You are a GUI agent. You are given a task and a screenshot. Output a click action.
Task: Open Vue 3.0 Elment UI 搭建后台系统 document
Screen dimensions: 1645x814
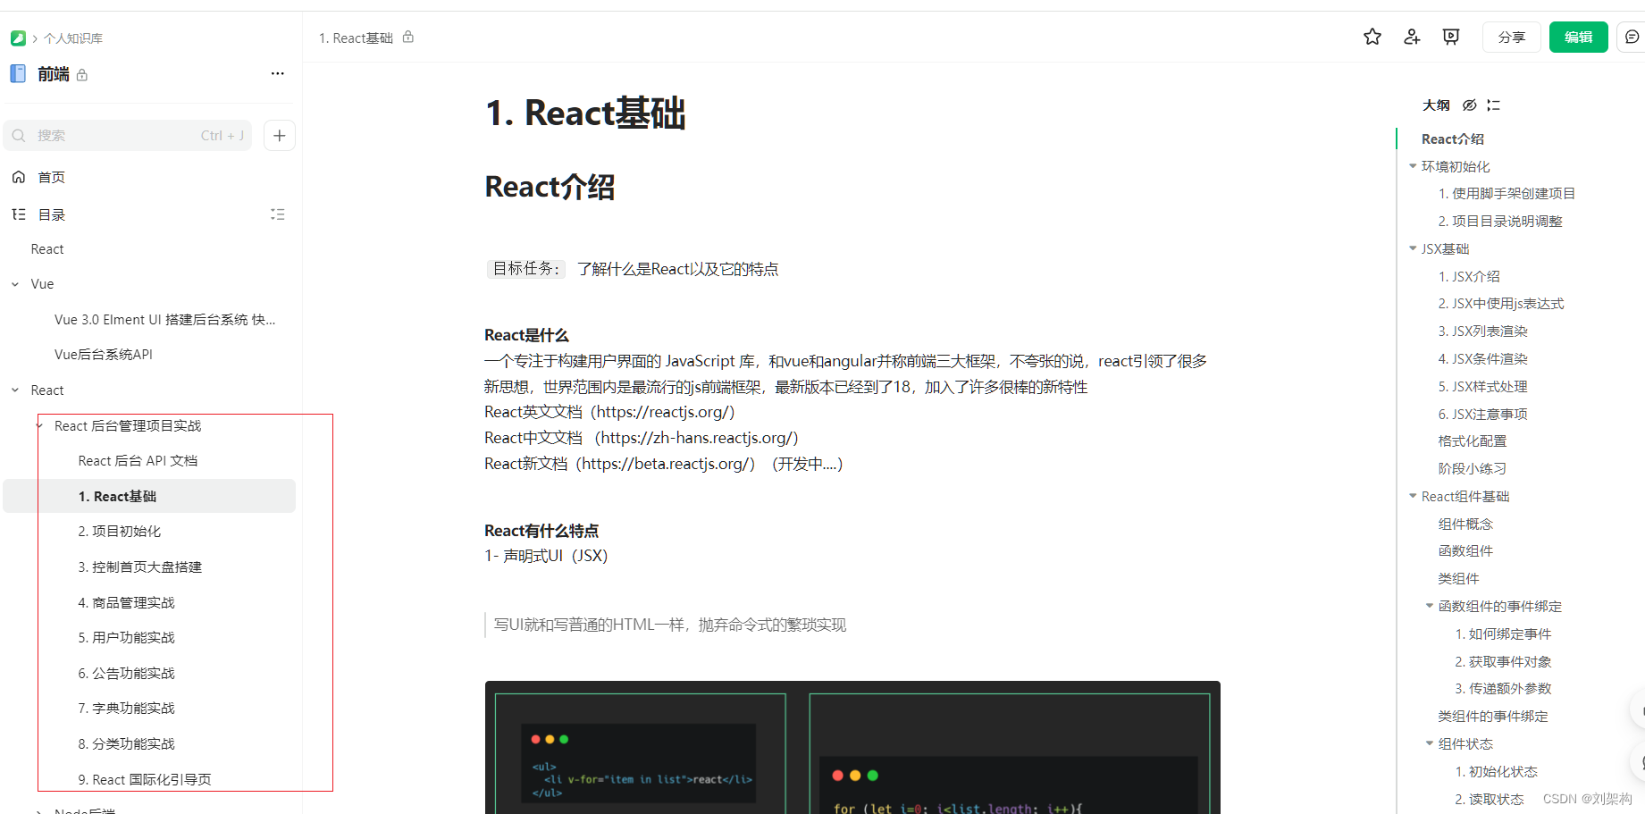164,320
